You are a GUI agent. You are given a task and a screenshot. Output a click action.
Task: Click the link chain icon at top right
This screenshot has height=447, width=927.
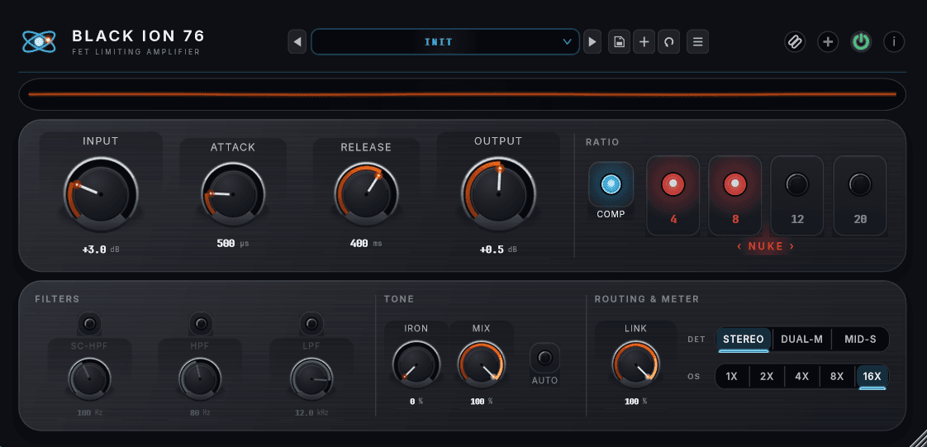tap(795, 42)
